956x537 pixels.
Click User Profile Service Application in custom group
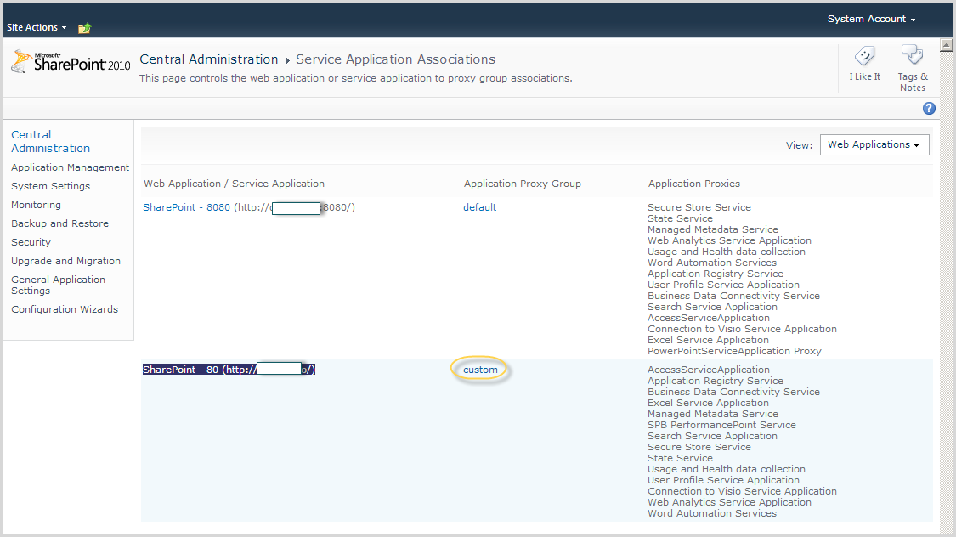click(723, 480)
